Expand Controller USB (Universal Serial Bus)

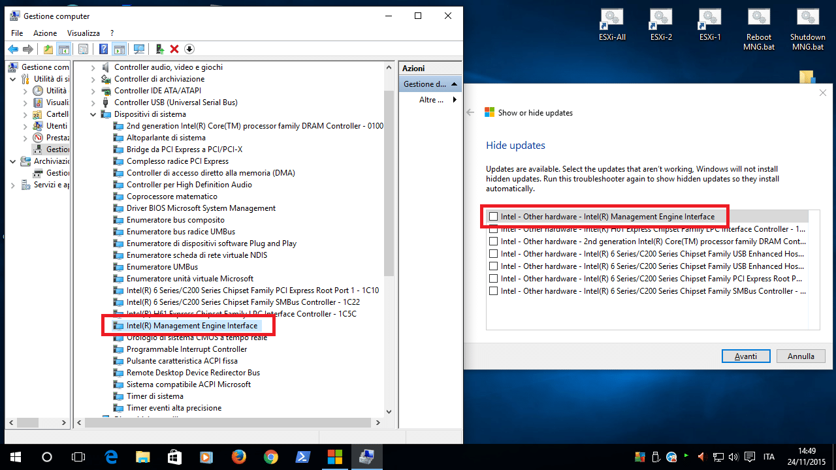point(93,102)
